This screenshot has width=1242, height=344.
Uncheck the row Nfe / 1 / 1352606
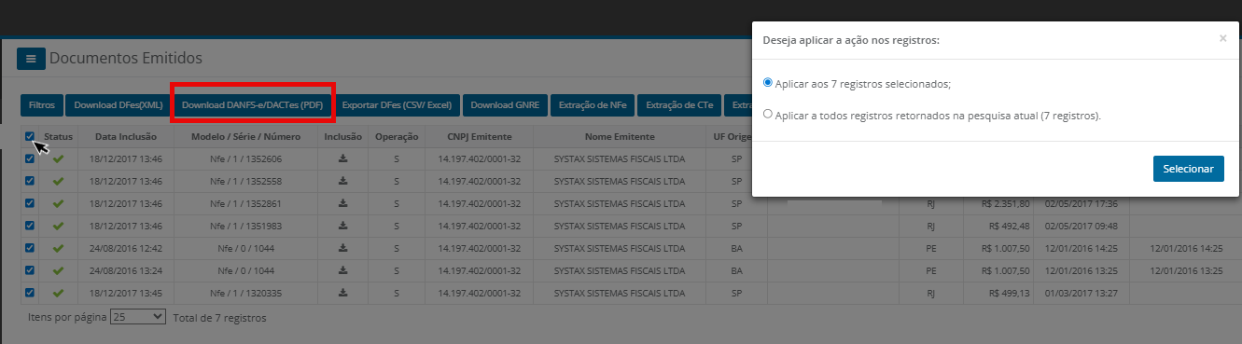pyautogui.click(x=30, y=158)
